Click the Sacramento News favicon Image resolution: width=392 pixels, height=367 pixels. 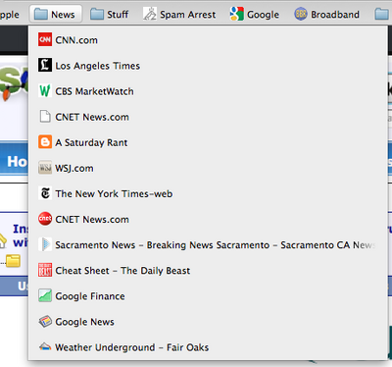45,244
